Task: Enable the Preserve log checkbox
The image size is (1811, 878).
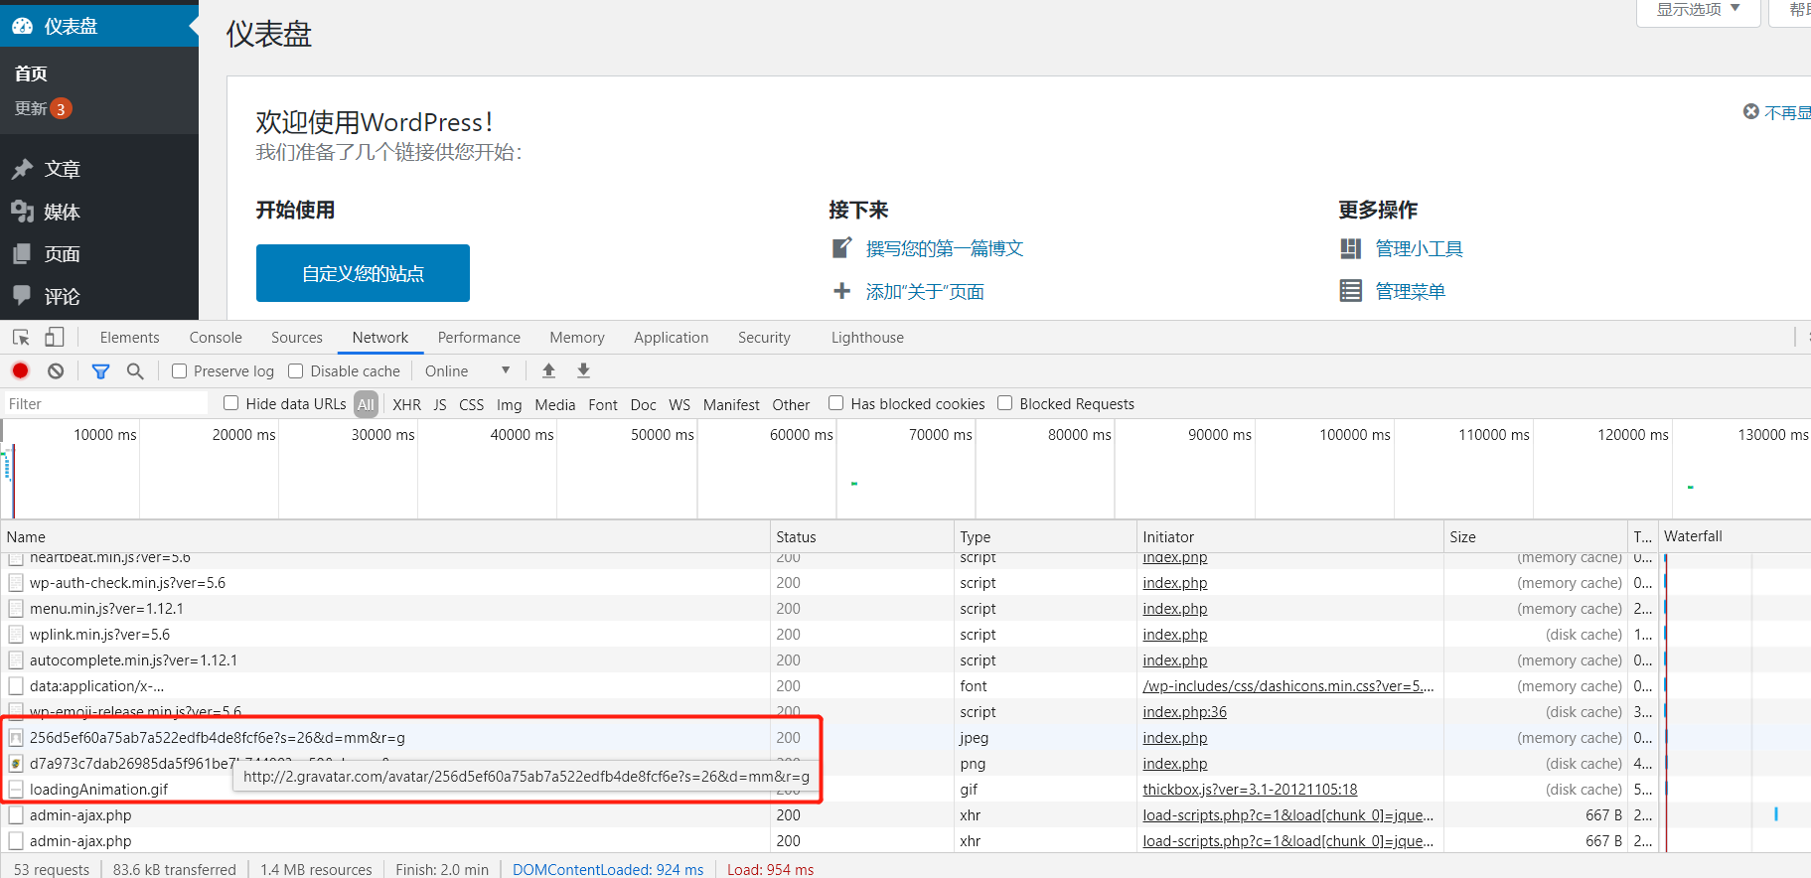Action: tap(180, 370)
